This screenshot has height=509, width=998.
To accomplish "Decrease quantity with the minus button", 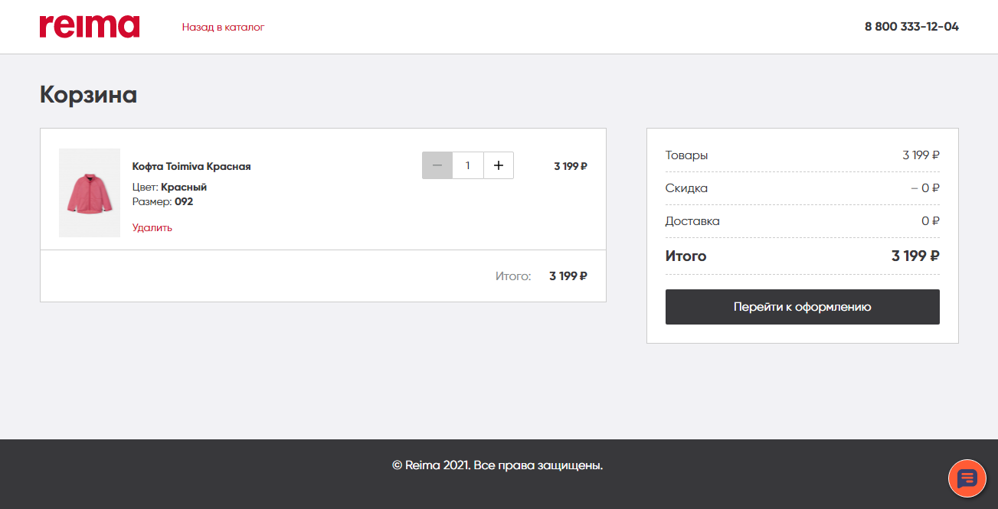I will (x=437, y=165).
